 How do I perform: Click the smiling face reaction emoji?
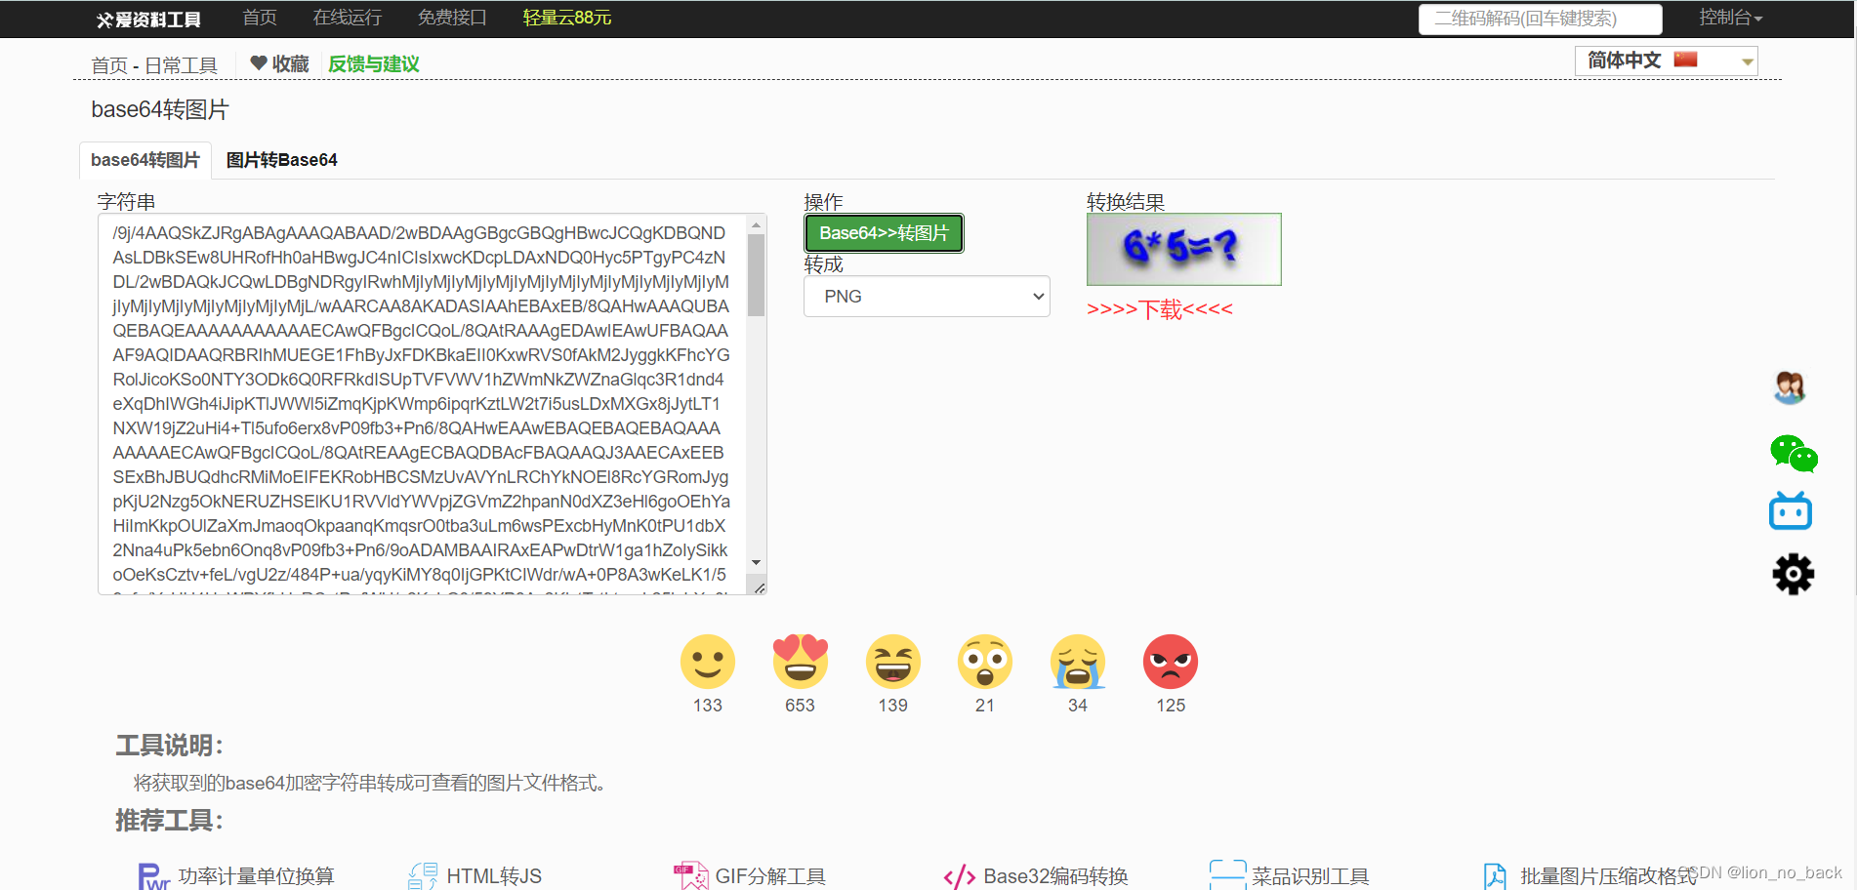pos(707,663)
